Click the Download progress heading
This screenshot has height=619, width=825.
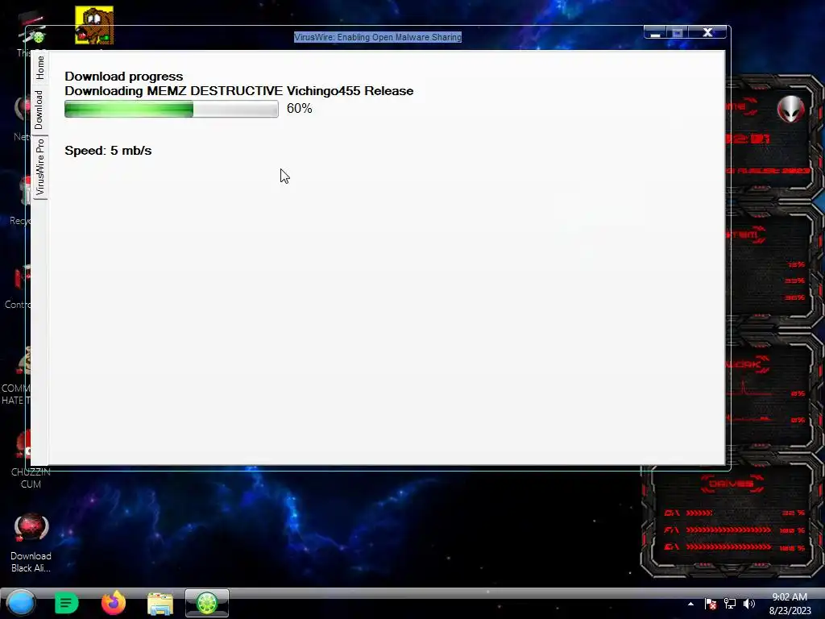[x=123, y=77]
